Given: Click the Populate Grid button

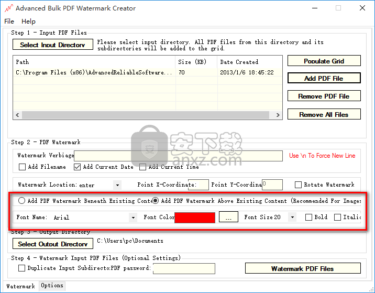Looking at the screenshot, I should (x=324, y=61).
